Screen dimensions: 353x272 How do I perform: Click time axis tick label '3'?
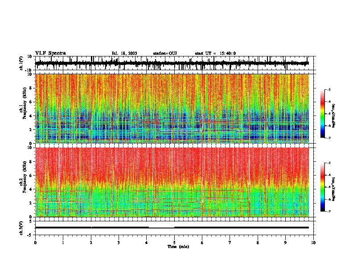pyautogui.click(x=119, y=243)
